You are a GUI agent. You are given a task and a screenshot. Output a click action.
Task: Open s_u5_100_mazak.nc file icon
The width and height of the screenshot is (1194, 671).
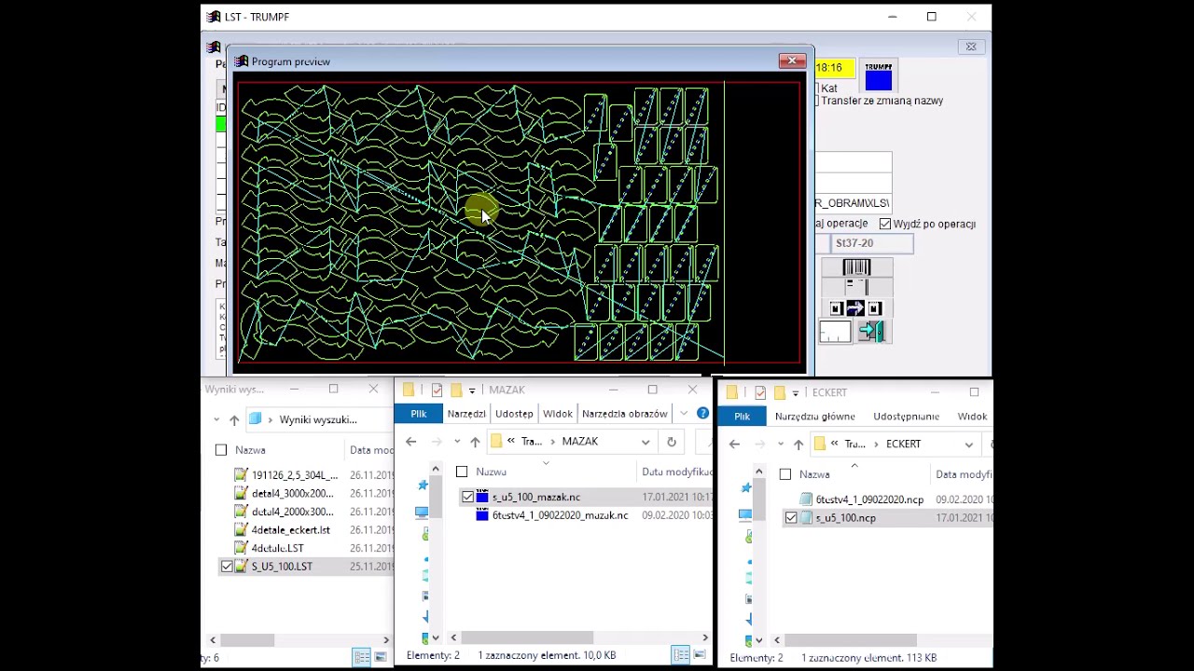click(x=482, y=497)
